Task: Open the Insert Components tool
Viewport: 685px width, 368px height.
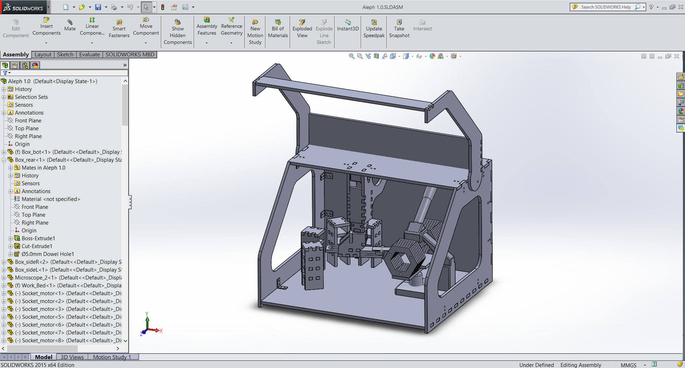Action: point(46,26)
